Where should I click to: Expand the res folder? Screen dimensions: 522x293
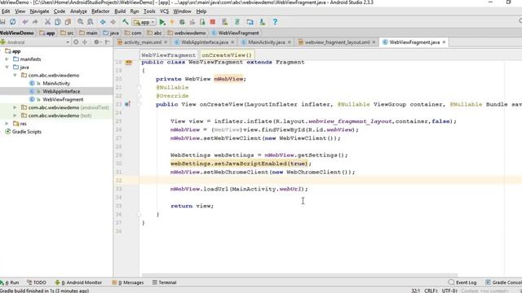(7, 124)
